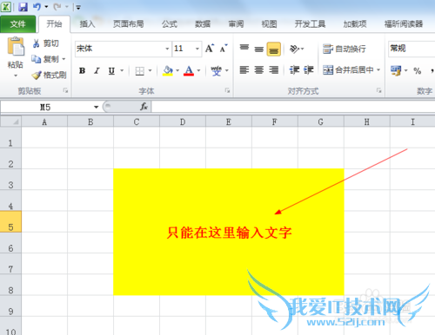Apply percent style
This screenshot has height=335, width=435.
(x=418, y=70)
